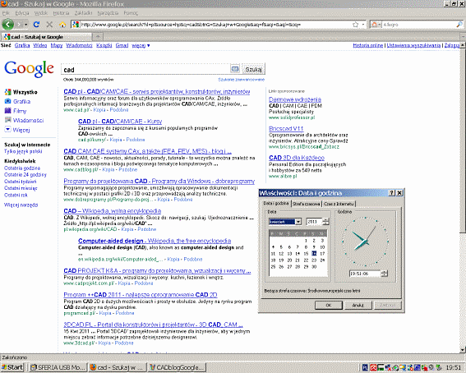
Task: Click the Google favicon in the address bar
Action: coord(76,25)
